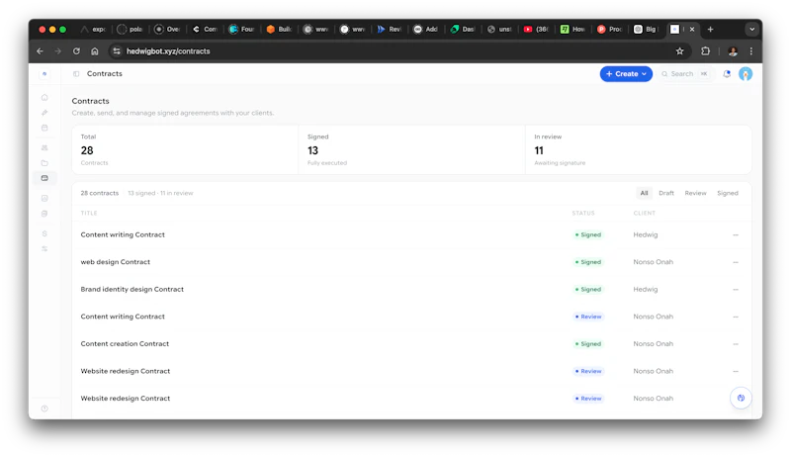Click the CLIENT column header
Image resolution: width=791 pixels, height=457 pixels.
coord(645,214)
